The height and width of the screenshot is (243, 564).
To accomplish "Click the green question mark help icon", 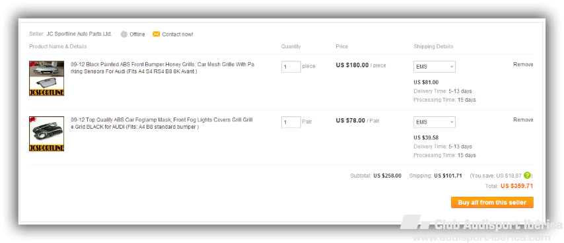I will (527, 176).
